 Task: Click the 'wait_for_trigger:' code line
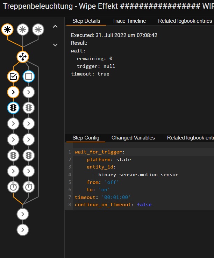point(100,152)
